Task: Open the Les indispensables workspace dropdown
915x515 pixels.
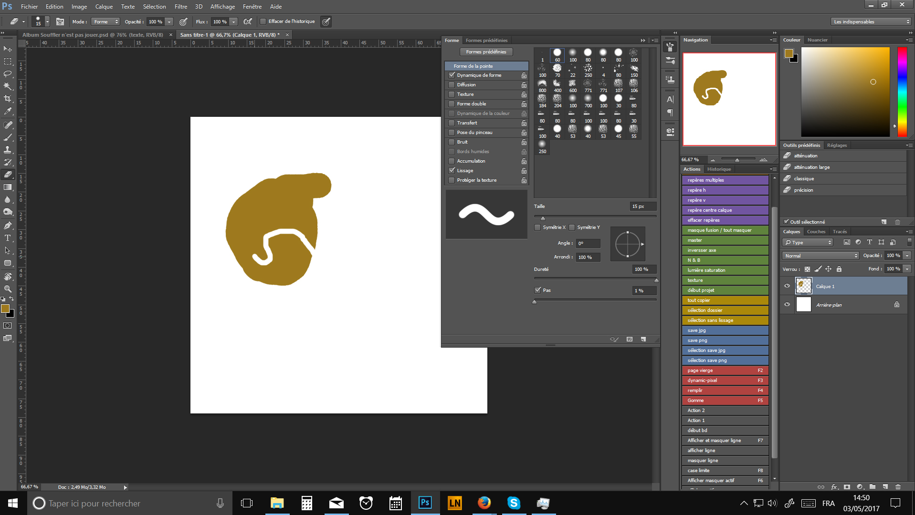Action: (871, 22)
